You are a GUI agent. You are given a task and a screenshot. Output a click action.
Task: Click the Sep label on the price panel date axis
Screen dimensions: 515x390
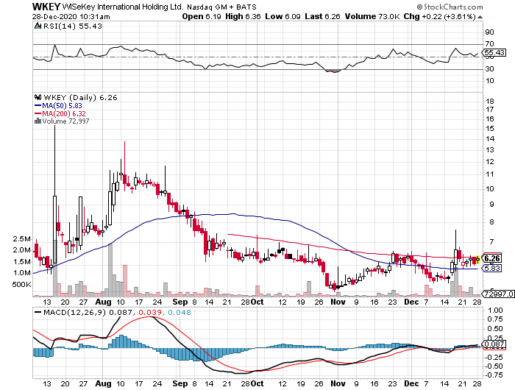(x=180, y=302)
